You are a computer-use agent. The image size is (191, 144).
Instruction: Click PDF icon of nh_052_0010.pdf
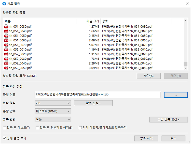click(6, 50)
